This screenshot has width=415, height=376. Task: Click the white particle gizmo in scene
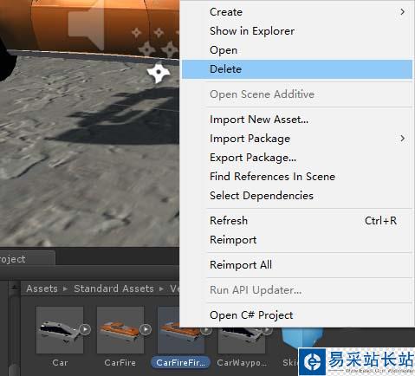[159, 72]
